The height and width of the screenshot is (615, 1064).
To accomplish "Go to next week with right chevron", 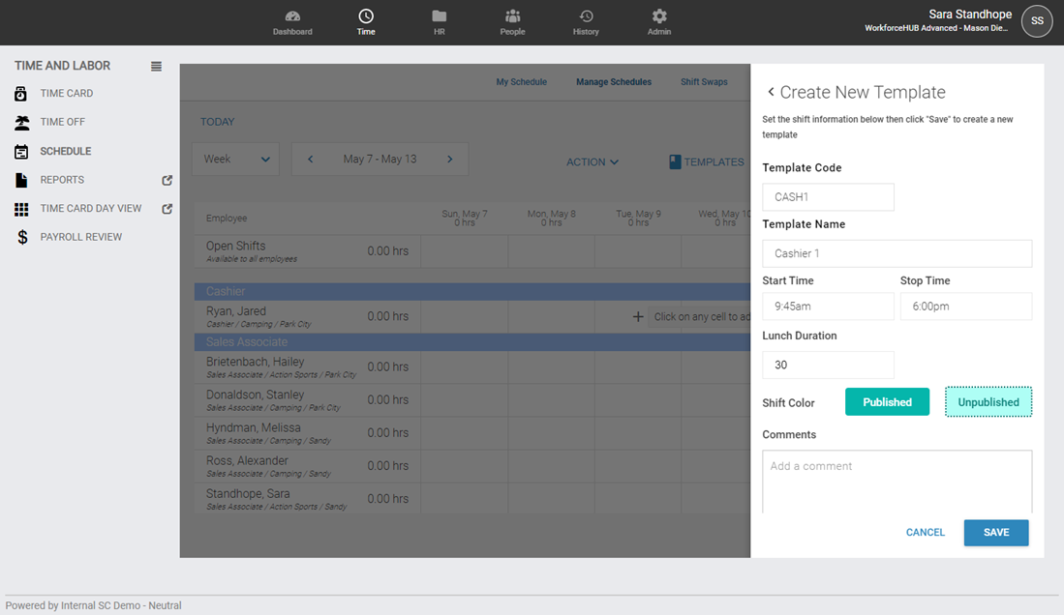I will [450, 160].
